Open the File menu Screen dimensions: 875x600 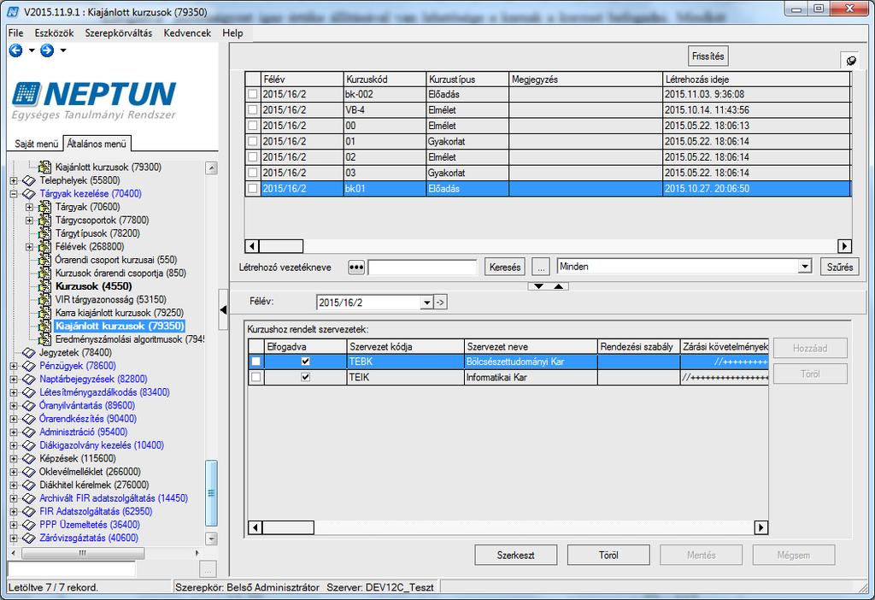(15, 33)
